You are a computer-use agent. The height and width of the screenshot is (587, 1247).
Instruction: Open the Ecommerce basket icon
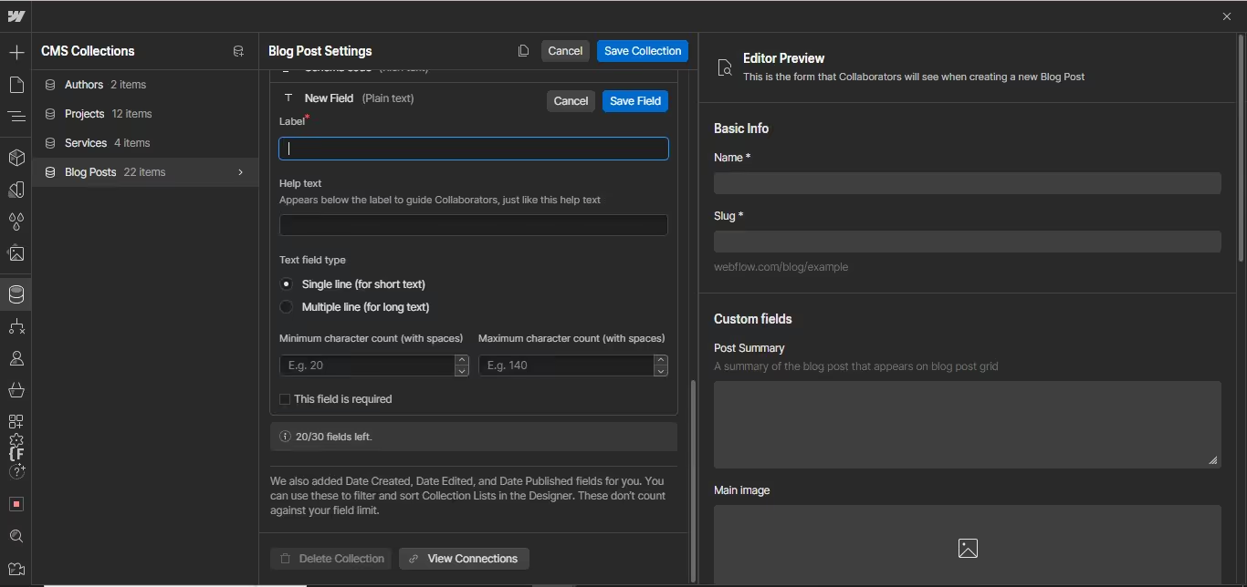[16, 390]
